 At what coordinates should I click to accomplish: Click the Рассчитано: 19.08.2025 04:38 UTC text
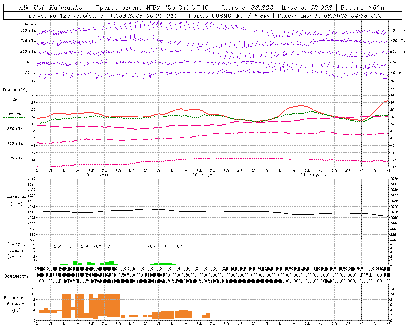330,16
